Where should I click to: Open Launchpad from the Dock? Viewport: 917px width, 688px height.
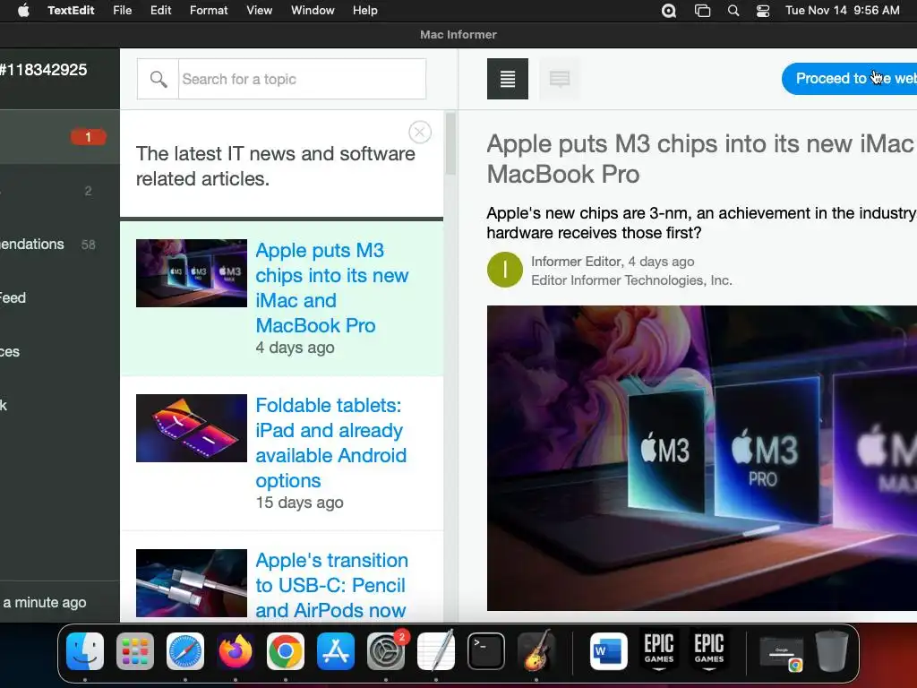[135, 651]
